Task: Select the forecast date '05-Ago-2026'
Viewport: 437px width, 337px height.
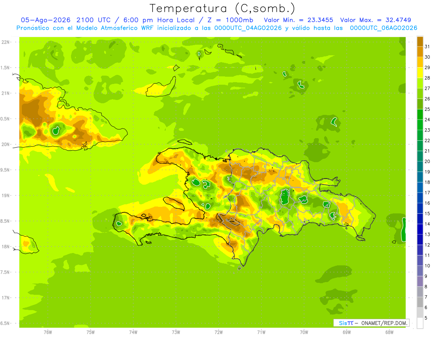Action: pos(46,20)
